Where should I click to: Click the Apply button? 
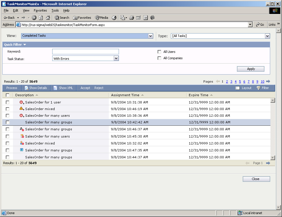251,69
